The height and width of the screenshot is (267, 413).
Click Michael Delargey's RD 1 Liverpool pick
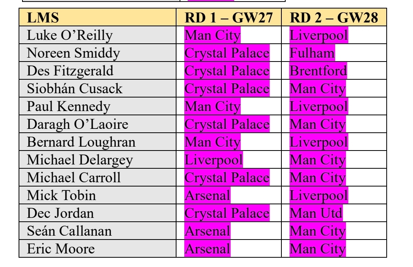[214, 160]
